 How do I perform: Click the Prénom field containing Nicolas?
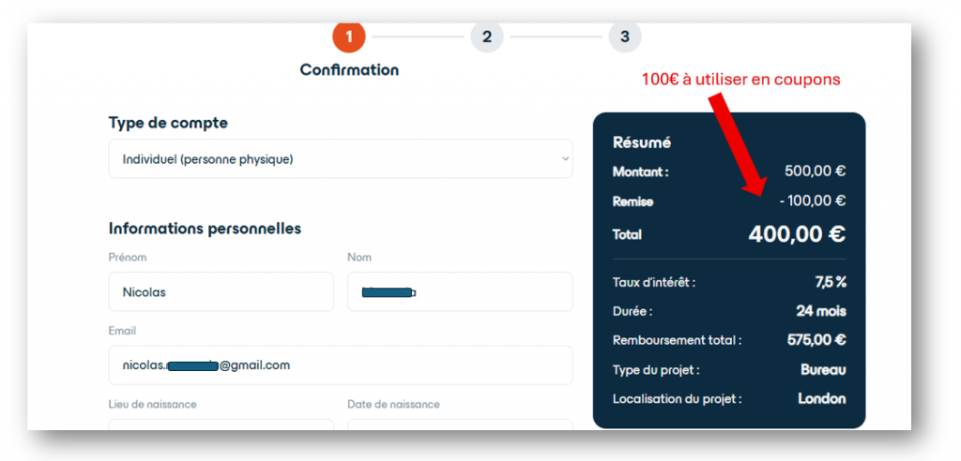(221, 292)
